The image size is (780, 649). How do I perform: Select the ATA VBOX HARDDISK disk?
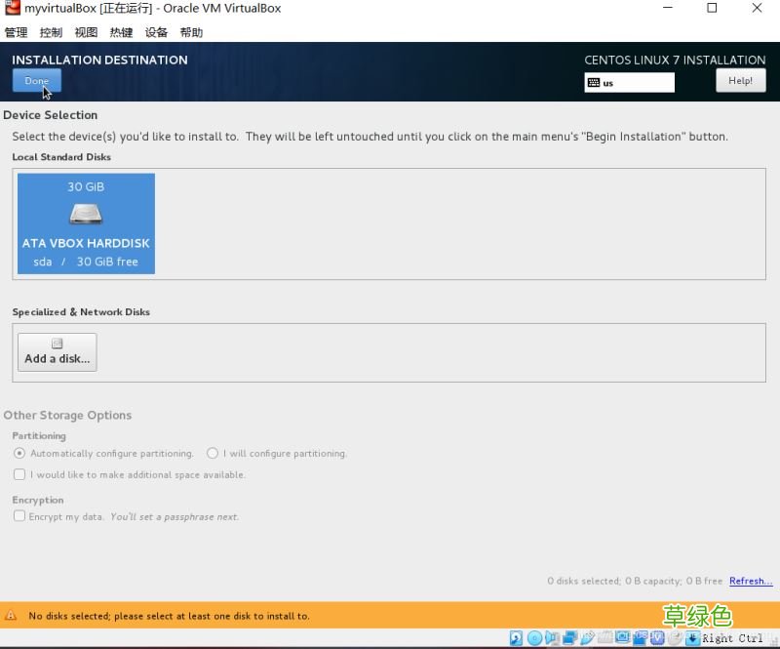pyautogui.click(x=86, y=223)
